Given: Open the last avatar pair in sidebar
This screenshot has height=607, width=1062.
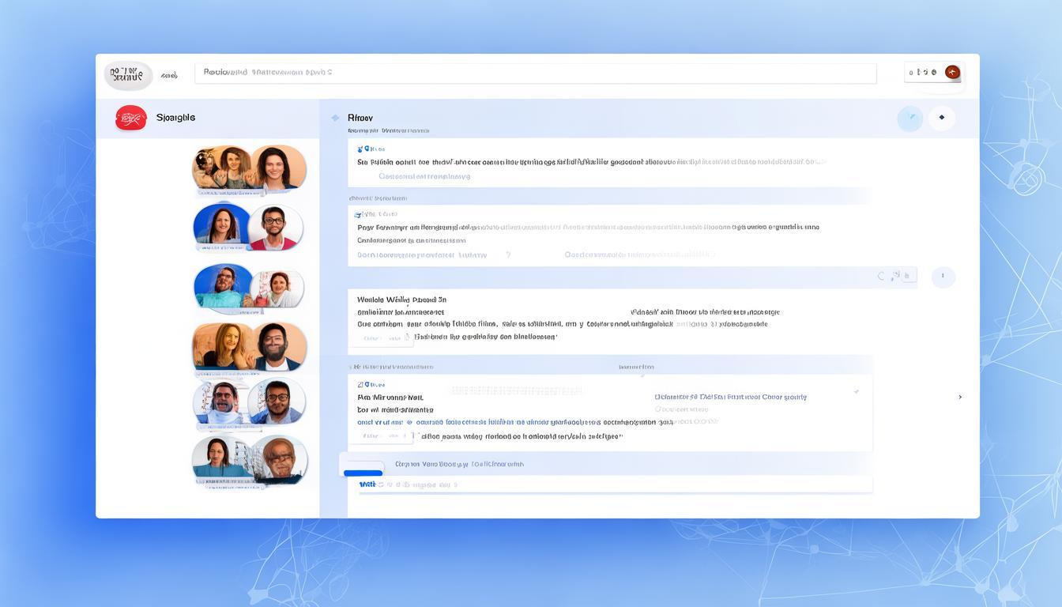Looking at the screenshot, I should point(250,460).
